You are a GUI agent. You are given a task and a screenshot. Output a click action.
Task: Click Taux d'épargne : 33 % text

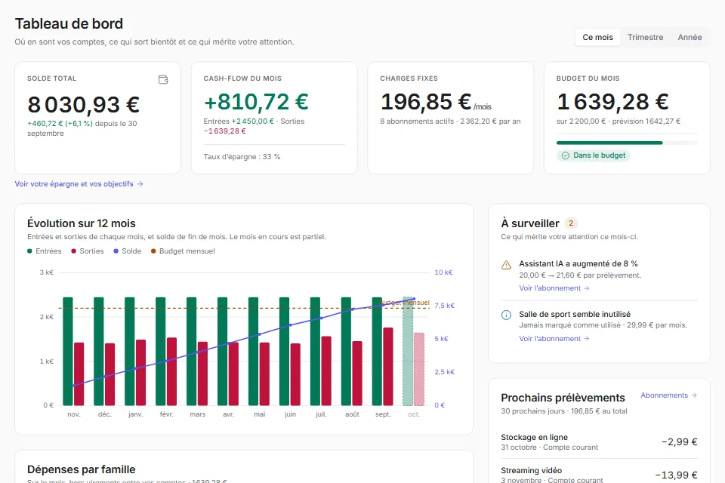pyautogui.click(x=242, y=157)
